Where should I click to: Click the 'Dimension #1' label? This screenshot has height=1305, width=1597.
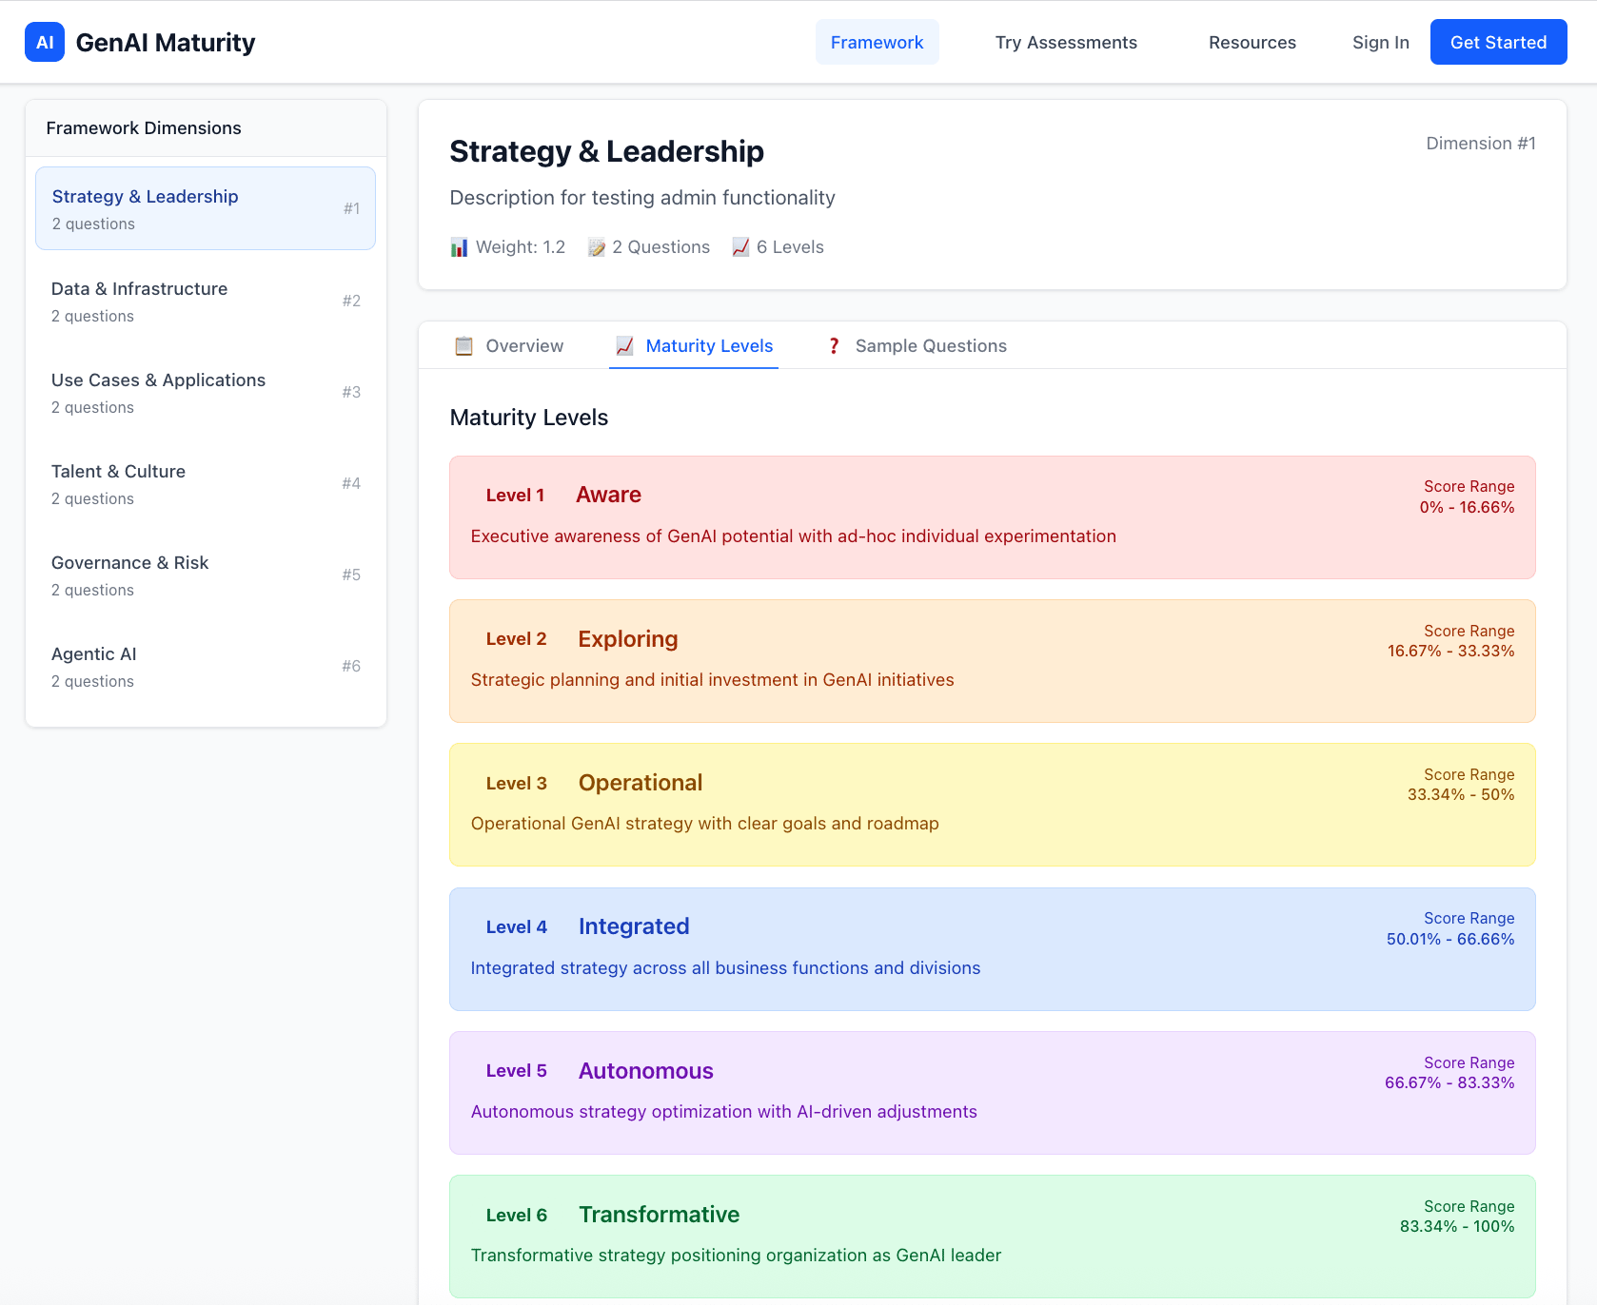(1480, 144)
